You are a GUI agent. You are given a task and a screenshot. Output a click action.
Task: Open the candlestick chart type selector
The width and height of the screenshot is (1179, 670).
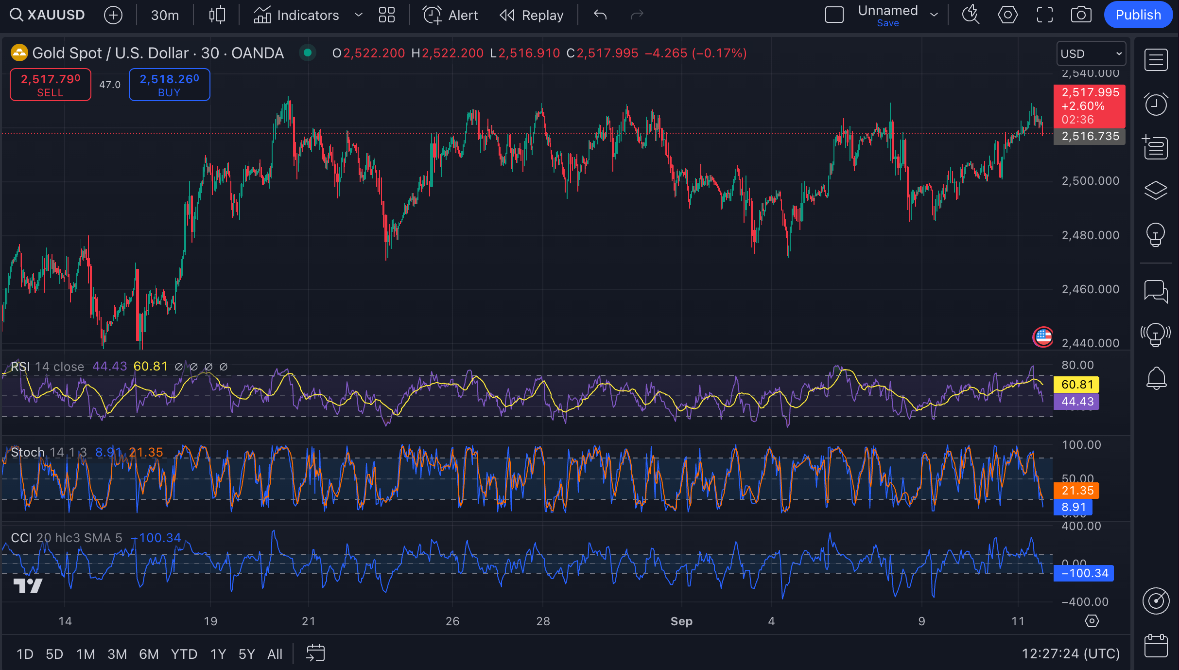tap(217, 15)
